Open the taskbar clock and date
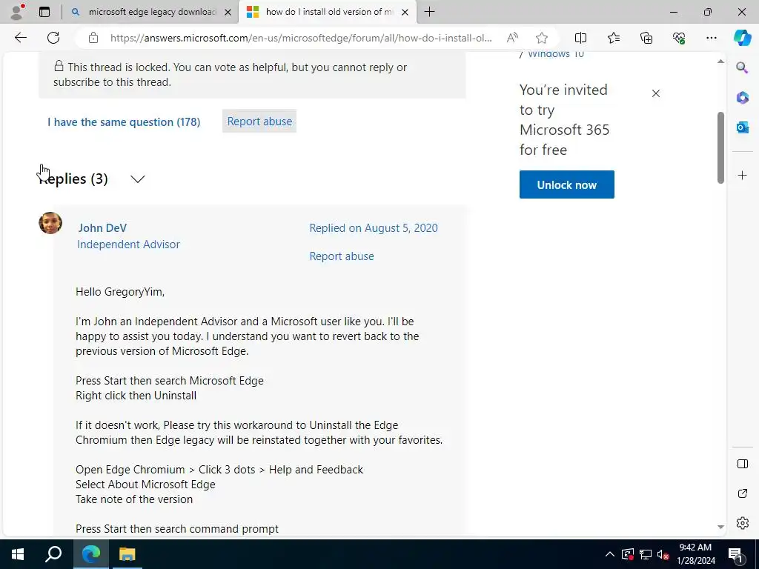This screenshot has width=759, height=569. click(x=695, y=554)
